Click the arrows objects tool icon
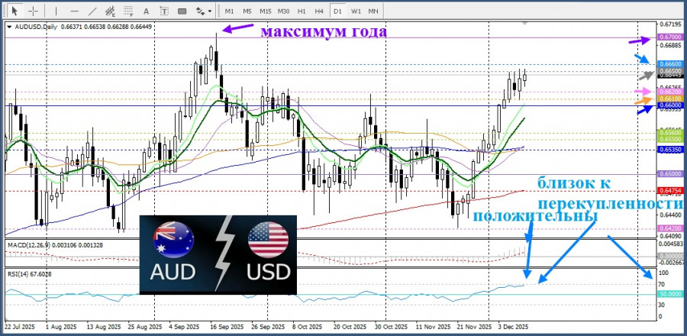 coord(200,11)
